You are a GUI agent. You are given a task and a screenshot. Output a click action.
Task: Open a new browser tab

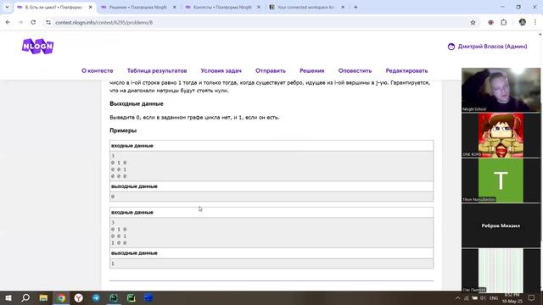355,8
